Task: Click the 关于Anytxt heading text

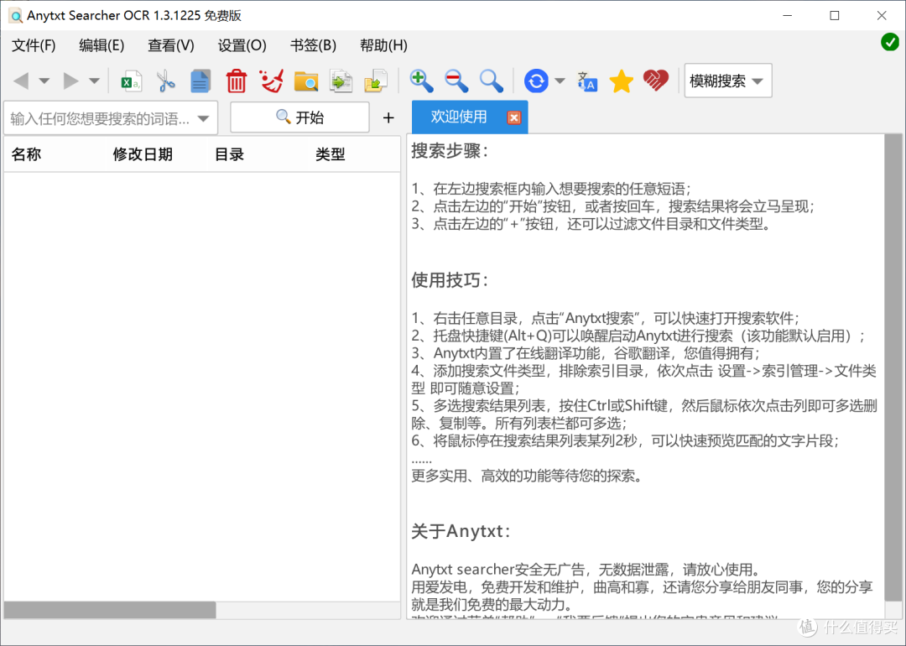Action: pyautogui.click(x=461, y=531)
